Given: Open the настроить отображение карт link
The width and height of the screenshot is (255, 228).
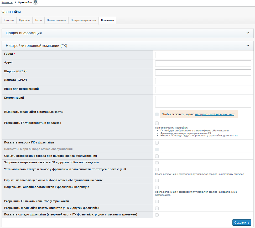Looking at the screenshot, I should [215, 114].
